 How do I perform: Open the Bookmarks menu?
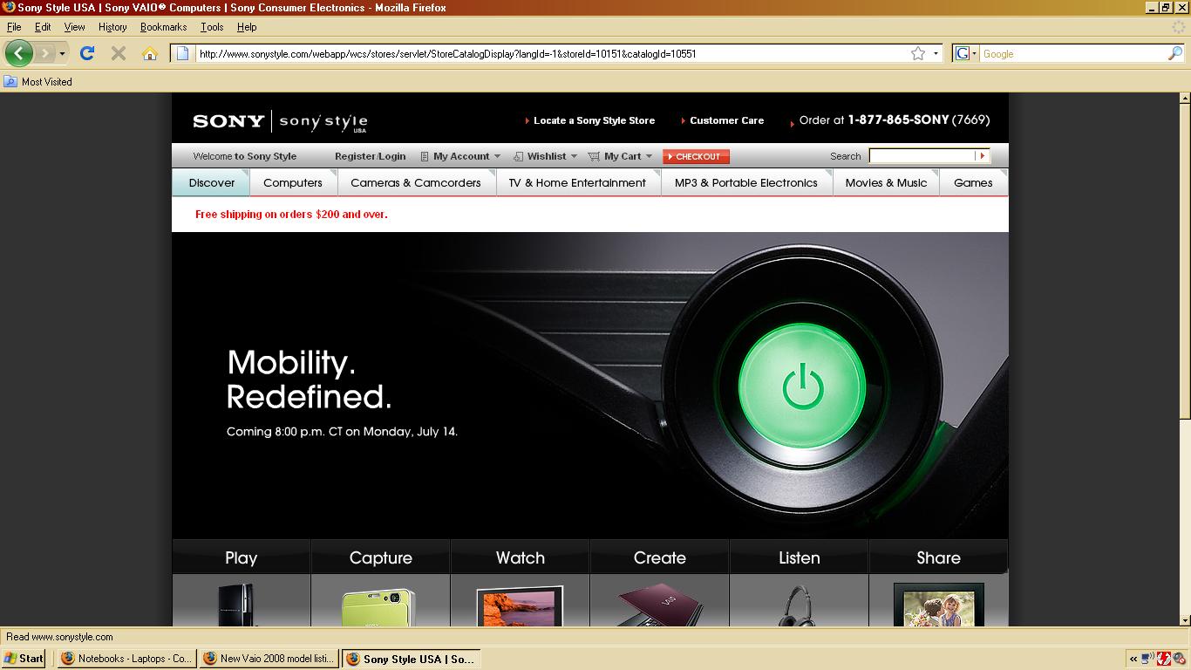(x=163, y=27)
